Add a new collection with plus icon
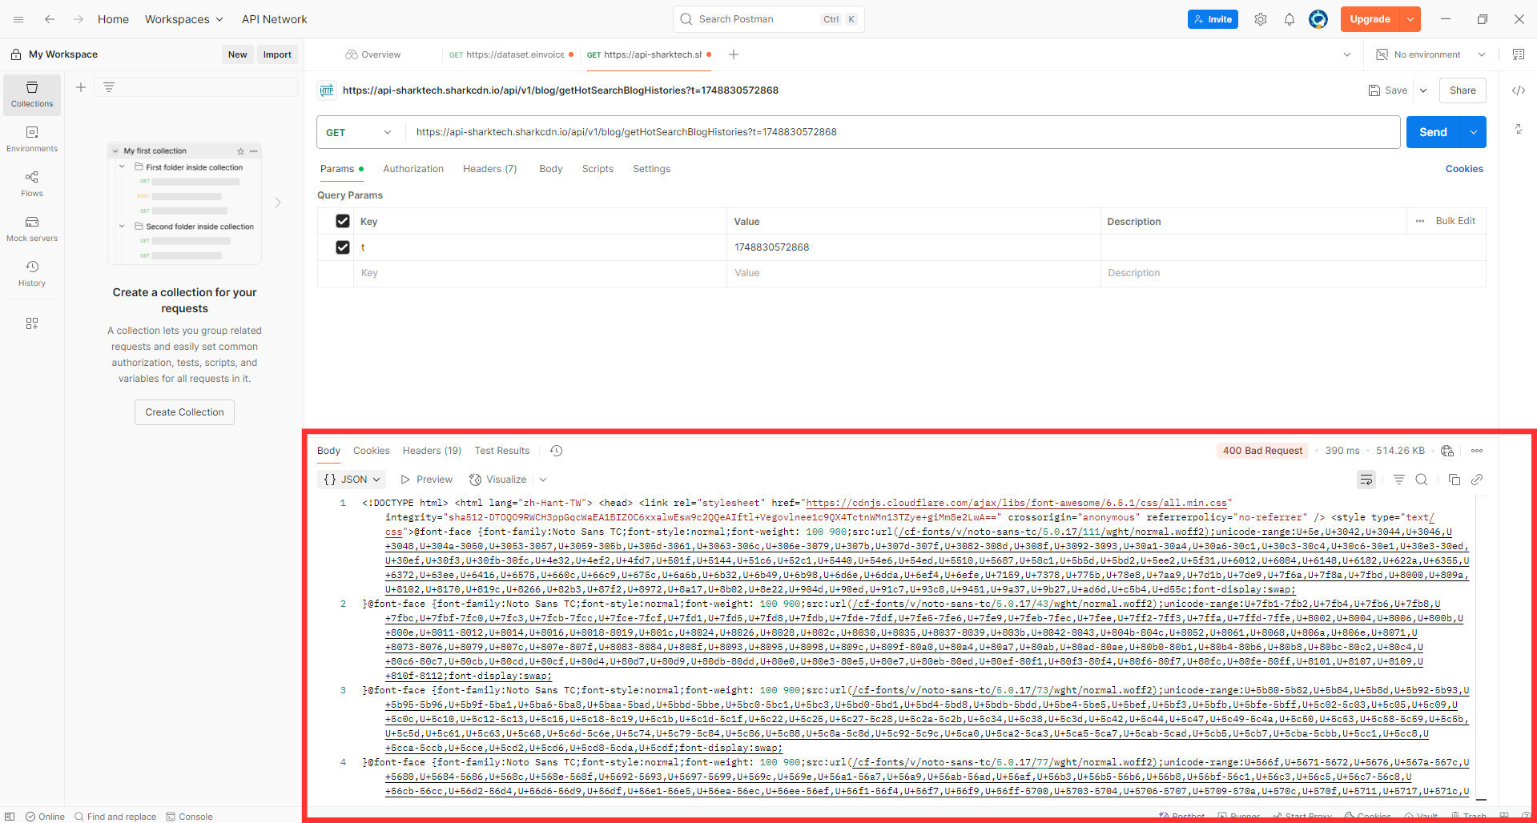Image resolution: width=1537 pixels, height=823 pixels. pos(81,87)
